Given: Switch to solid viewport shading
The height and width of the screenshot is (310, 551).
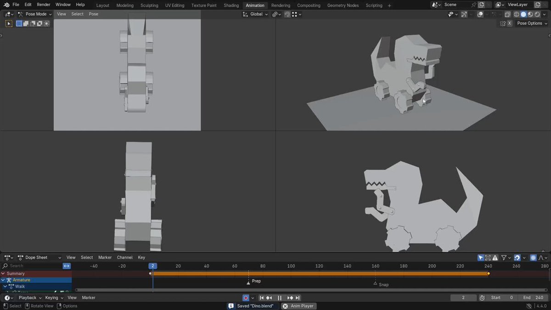Looking at the screenshot, I should click(523, 14).
